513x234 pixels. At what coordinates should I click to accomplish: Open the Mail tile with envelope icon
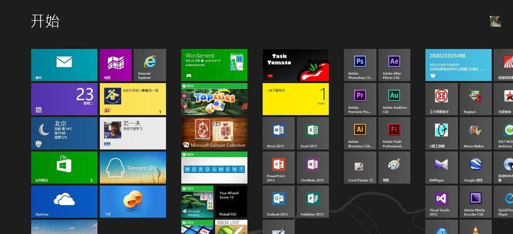click(64, 65)
